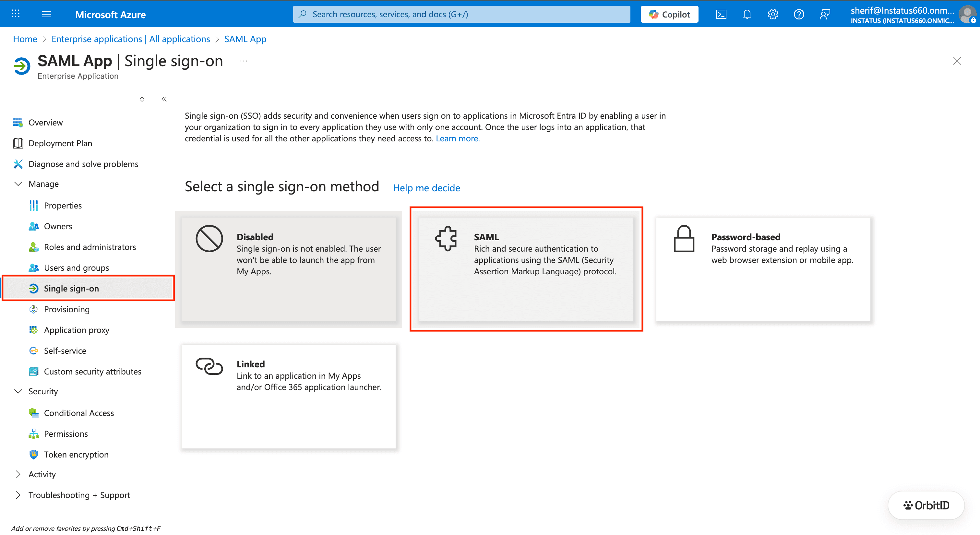Select the Password-based method card
This screenshot has width=980, height=535.
(763, 269)
